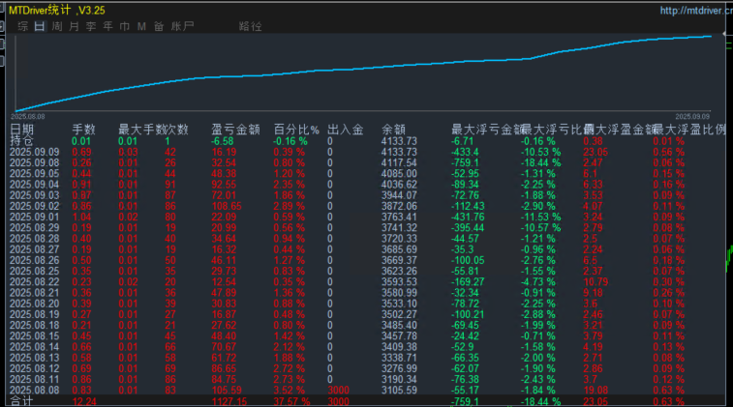This screenshot has width=733, height=407.
Task: Click chart start date 2025.08.08 label
Action: [x=27, y=116]
